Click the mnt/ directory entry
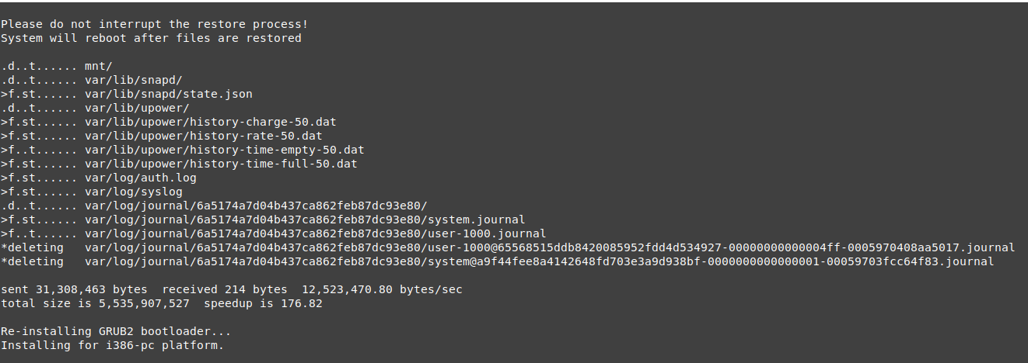 [99, 66]
